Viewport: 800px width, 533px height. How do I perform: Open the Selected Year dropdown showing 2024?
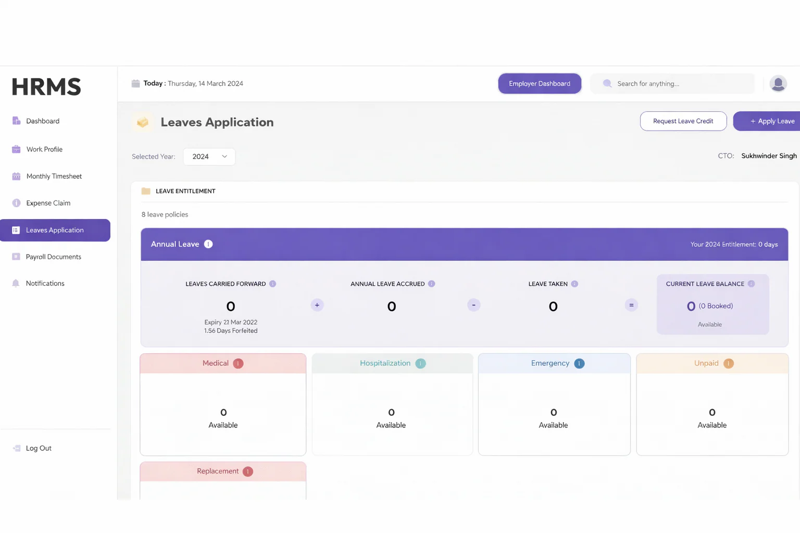209,157
